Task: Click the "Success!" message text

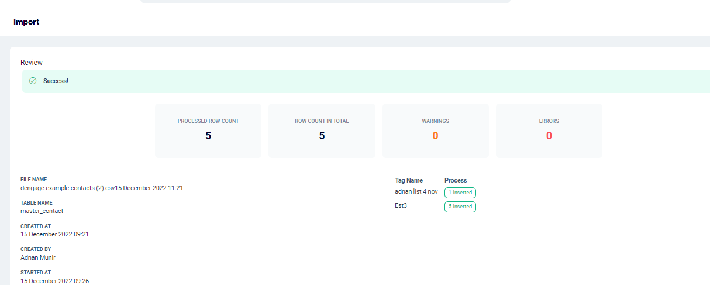Action: (x=56, y=81)
